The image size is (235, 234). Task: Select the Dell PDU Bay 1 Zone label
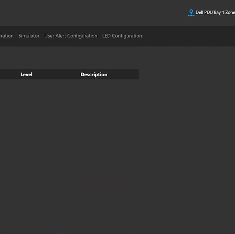point(215,12)
